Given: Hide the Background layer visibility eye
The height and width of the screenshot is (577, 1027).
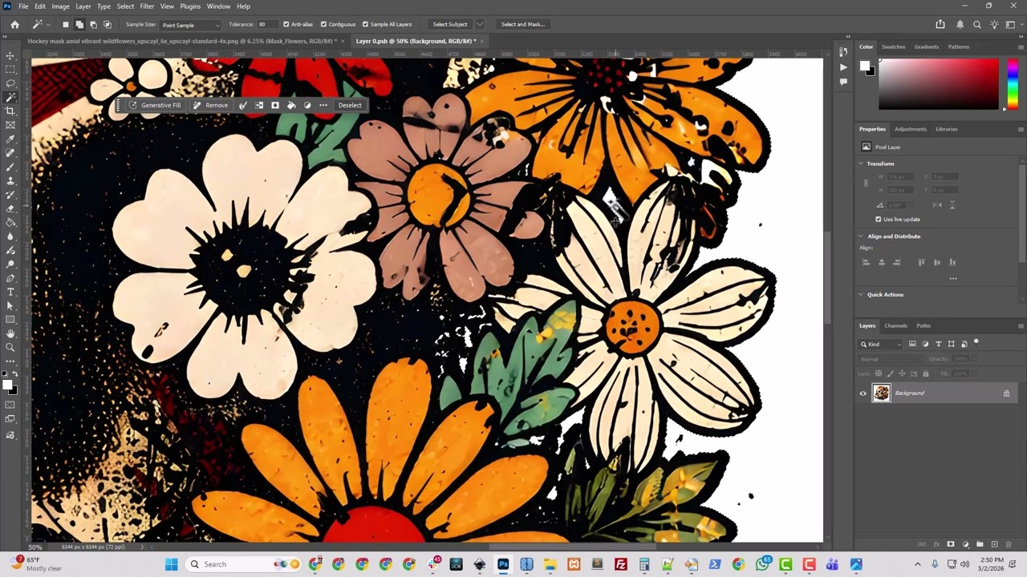Looking at the screenshot, I should 863,393.
